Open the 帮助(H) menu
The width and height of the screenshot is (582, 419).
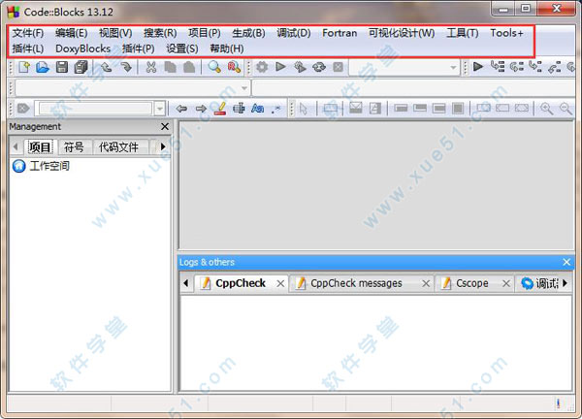pyautogui.click(x=227, y=48)
